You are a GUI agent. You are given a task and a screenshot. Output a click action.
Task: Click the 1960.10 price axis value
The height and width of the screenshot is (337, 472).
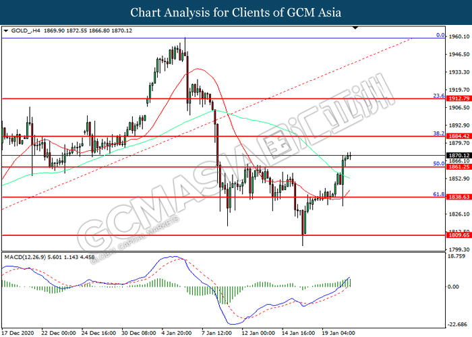pos(459,36)
